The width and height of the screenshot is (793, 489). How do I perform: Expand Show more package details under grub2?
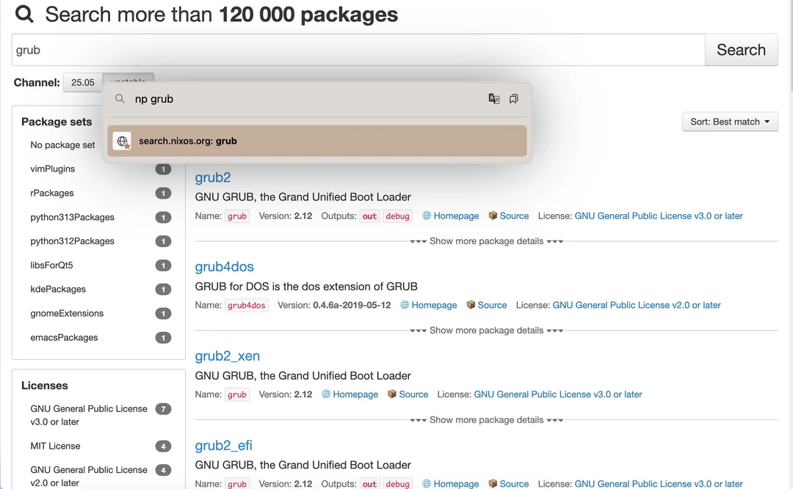click(486, 241)
